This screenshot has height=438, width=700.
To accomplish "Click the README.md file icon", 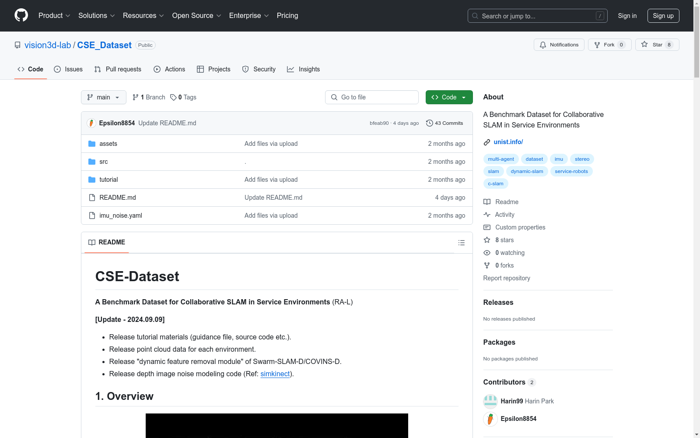I will [x=92, y=198].
